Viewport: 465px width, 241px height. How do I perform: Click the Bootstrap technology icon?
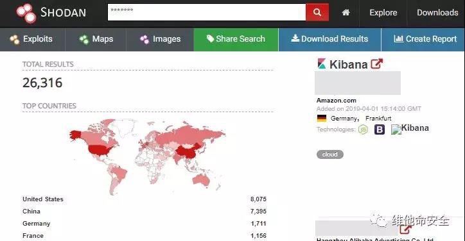coord(380,129)
